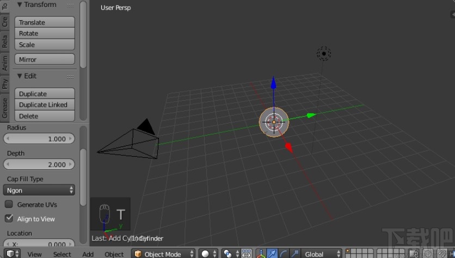455x258 pixels.
Task: Collapse the Transform panel
Action: [20, 5]
